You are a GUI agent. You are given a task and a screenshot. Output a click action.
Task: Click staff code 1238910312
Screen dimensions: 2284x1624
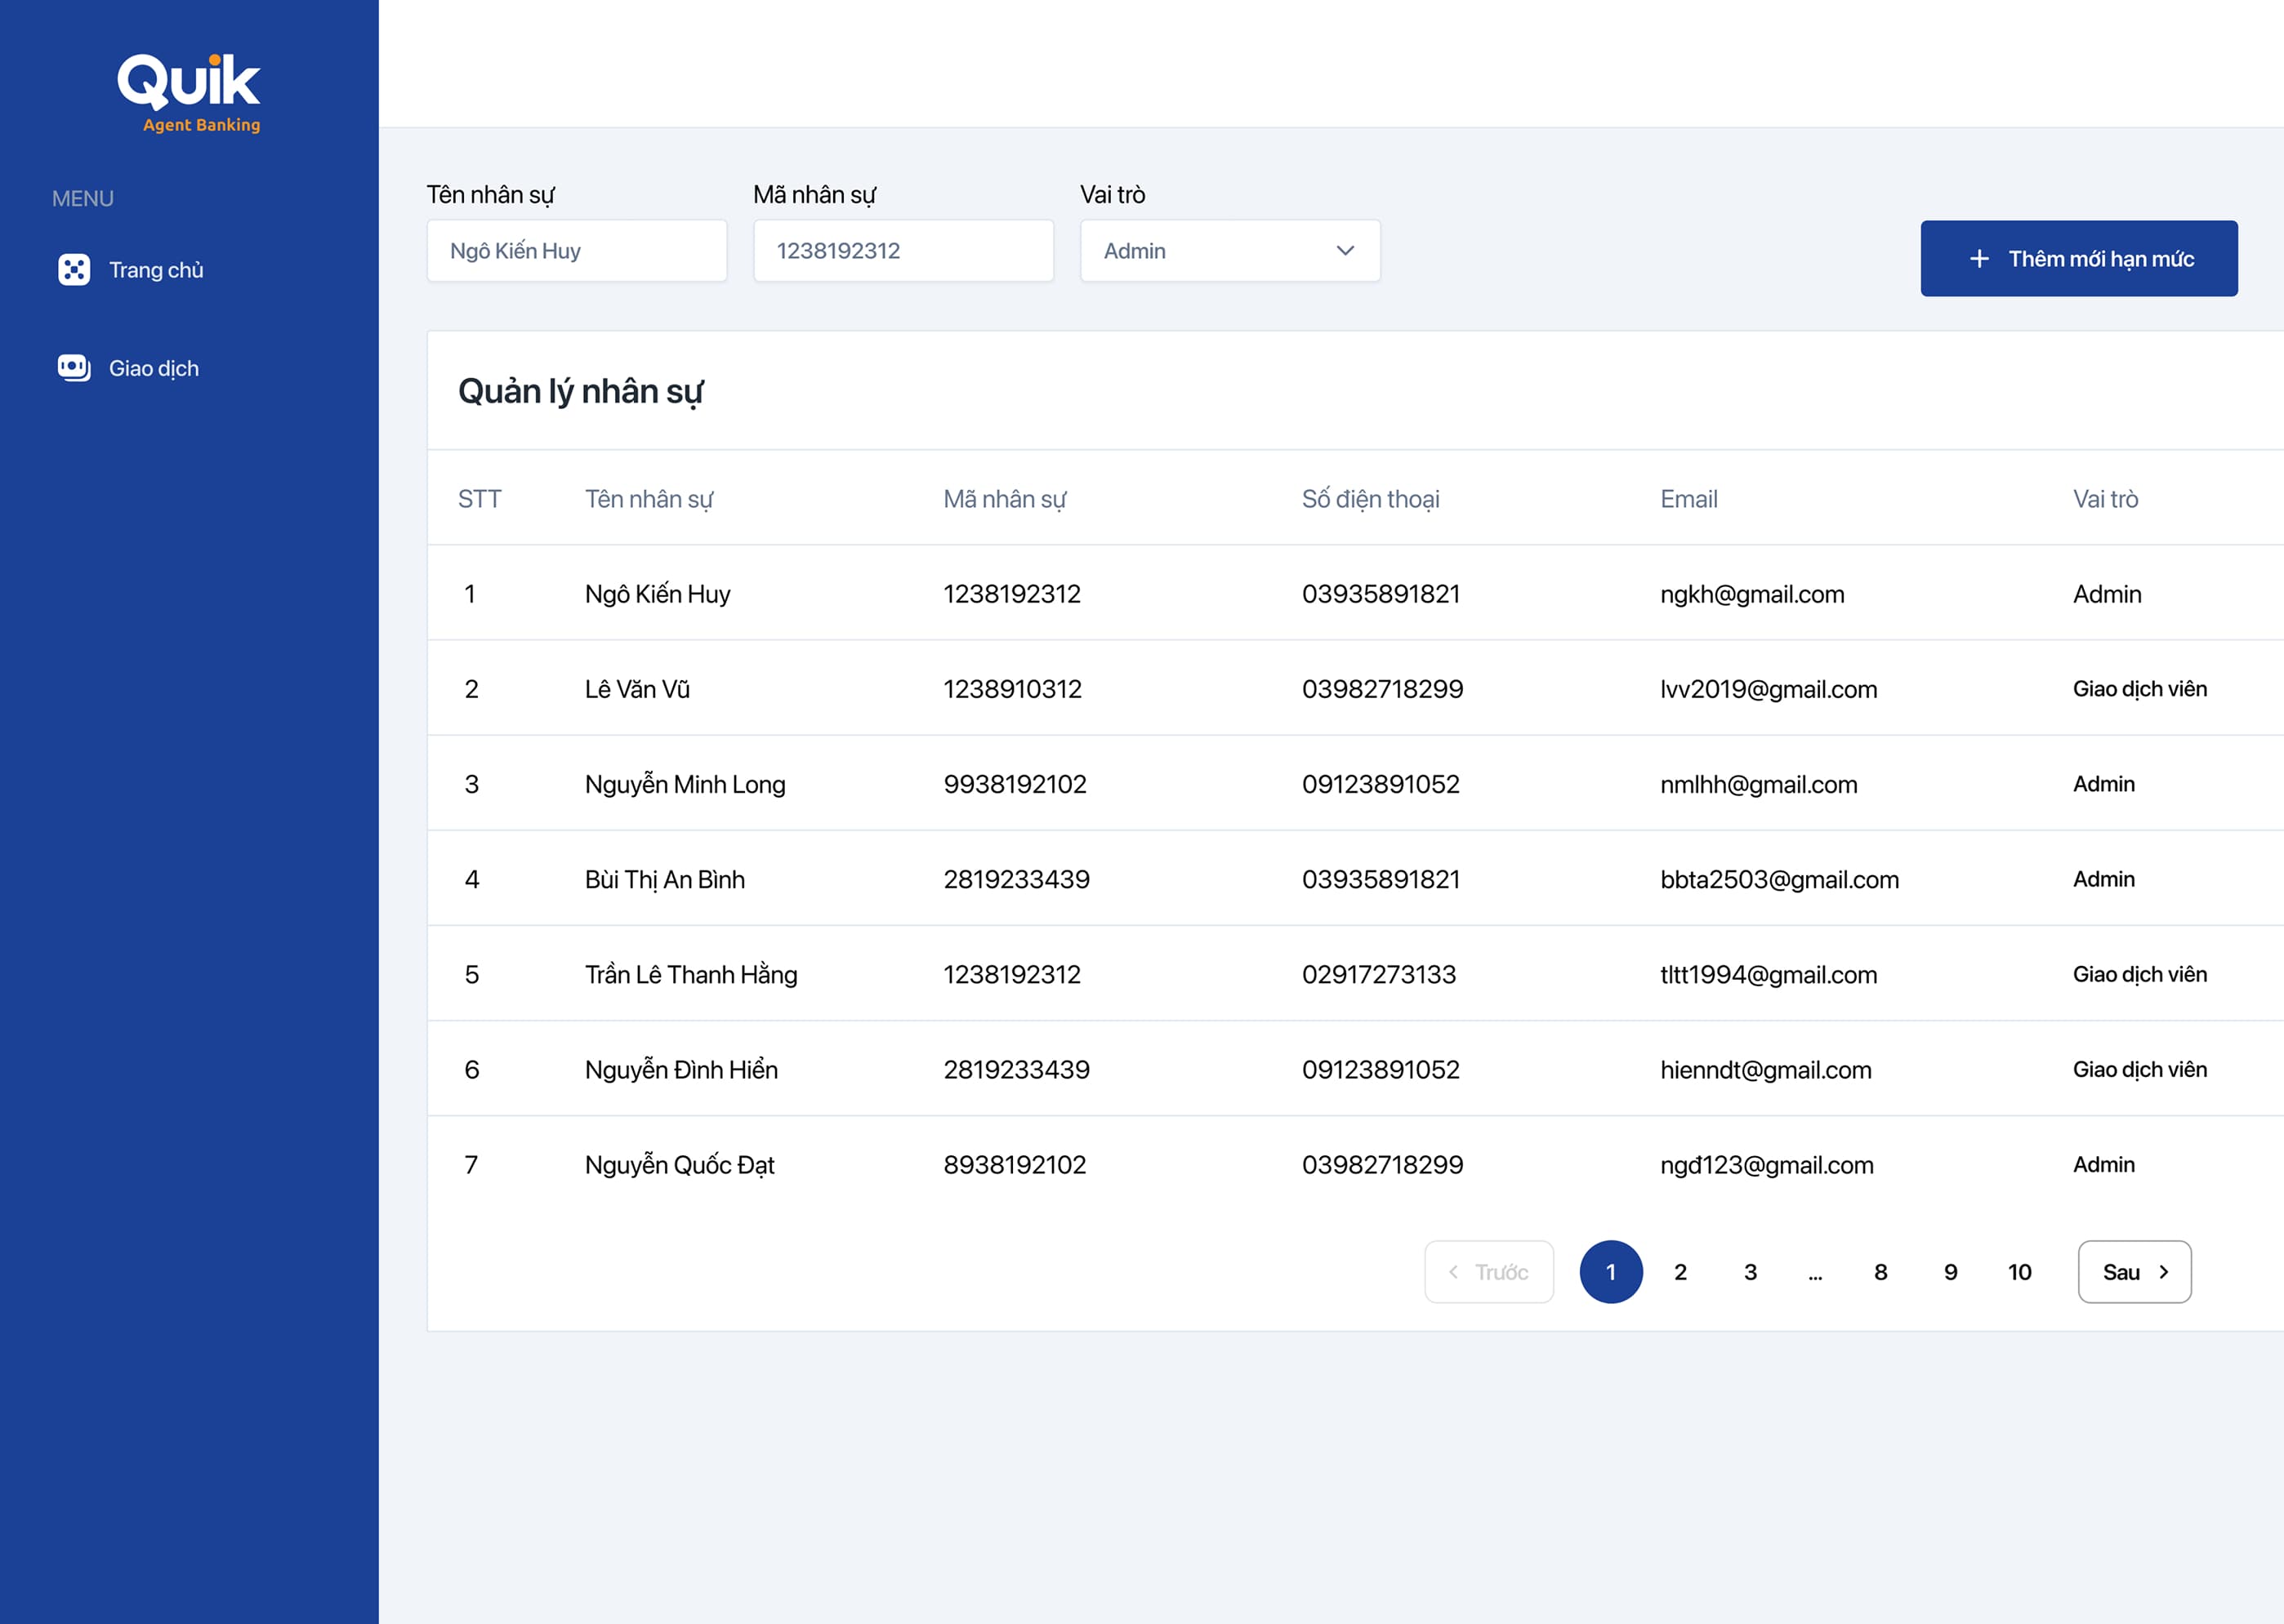point(1012,689)
